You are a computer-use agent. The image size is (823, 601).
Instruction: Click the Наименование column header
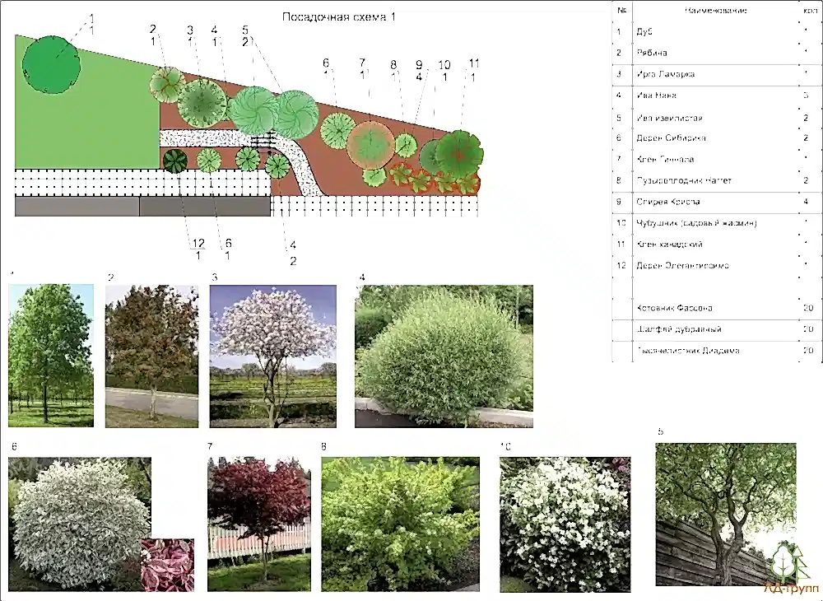(714, 10)
